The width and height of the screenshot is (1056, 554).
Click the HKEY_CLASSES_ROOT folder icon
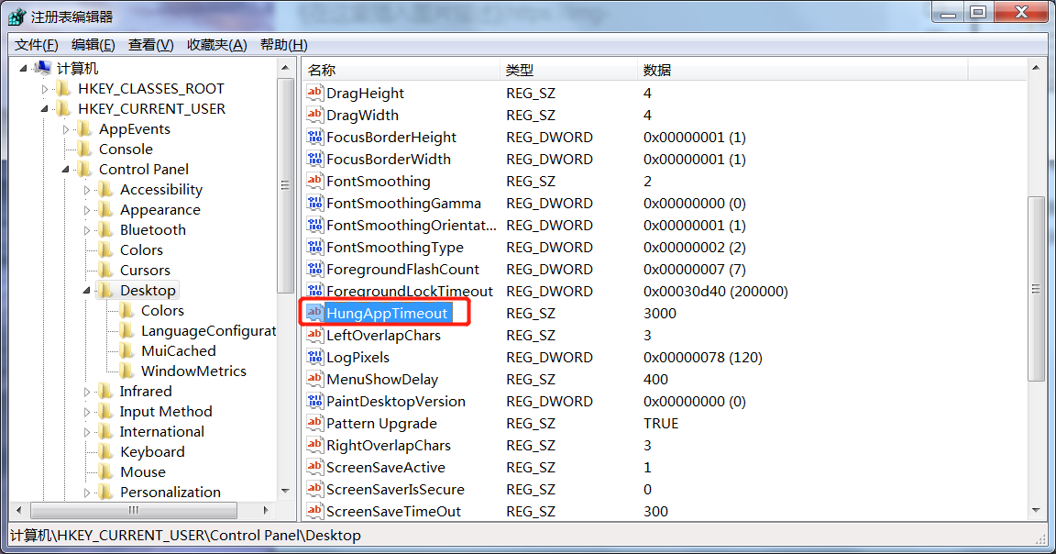[x=63, y=88]
